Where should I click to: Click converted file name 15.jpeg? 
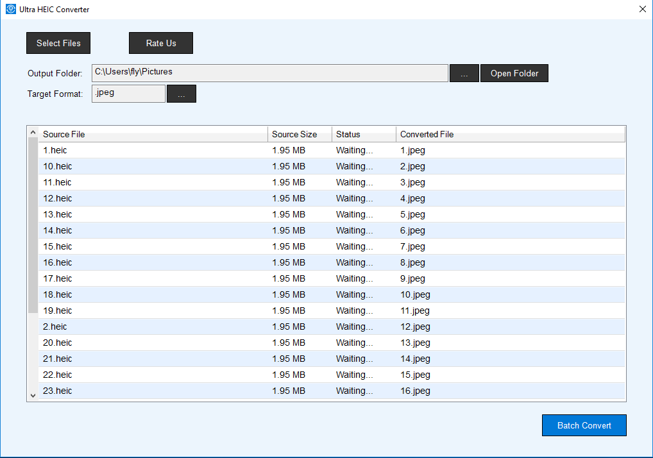point(415,375)
